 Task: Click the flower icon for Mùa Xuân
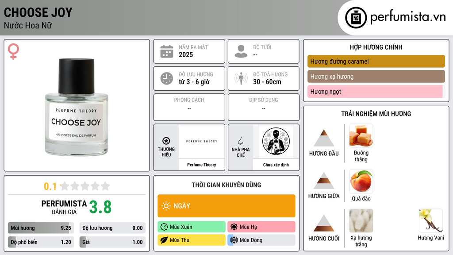point(164,227)
